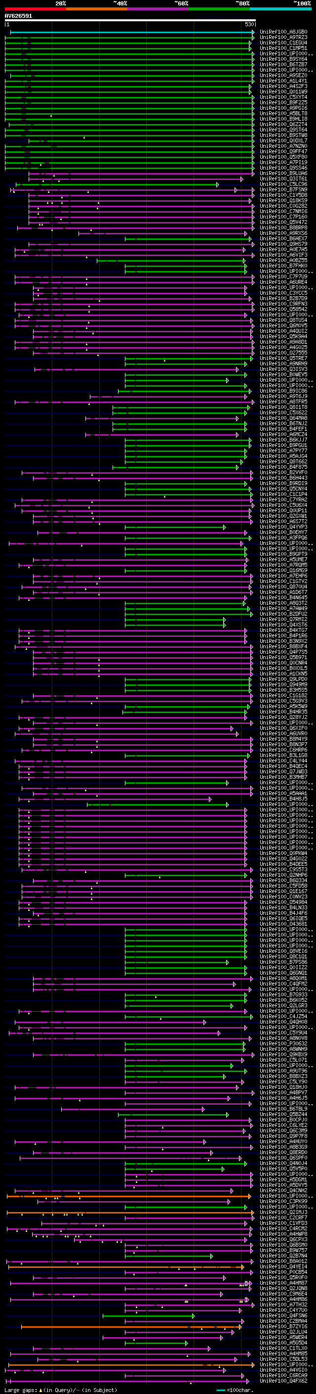Select hit UniRef100_Q18KS9
Image resolution: width=316 pixels, height=1394 pixels.
[x=283, y=201]
